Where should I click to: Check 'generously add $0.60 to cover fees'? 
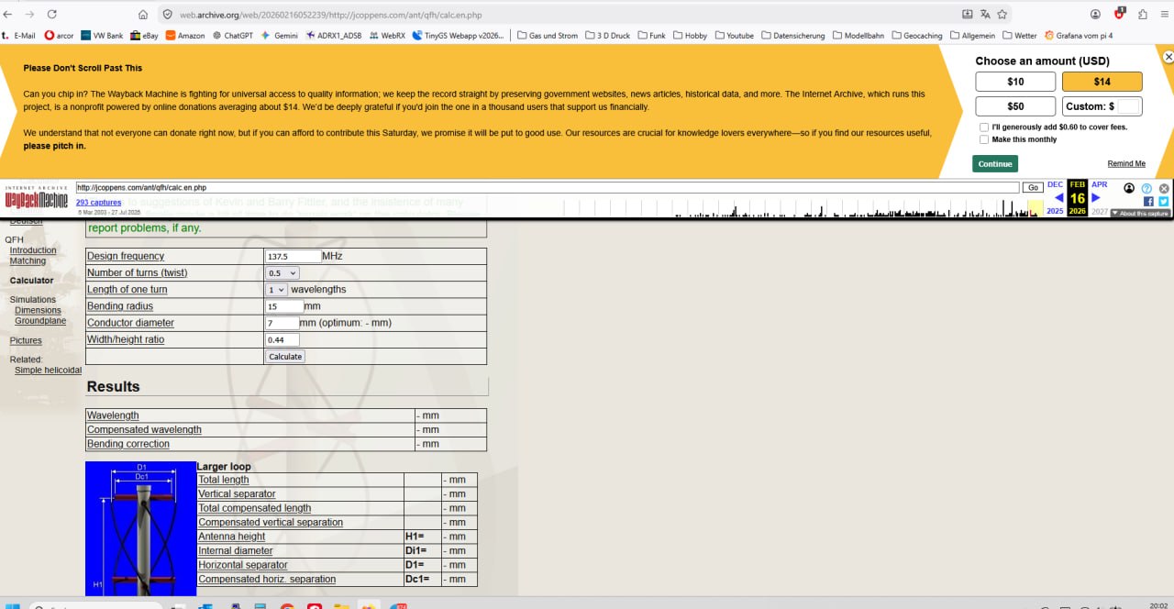pos(984,127)
